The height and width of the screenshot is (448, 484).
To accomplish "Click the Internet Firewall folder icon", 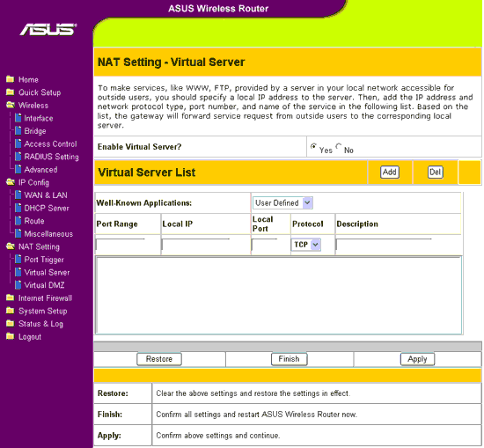I will tap(11, 298).
